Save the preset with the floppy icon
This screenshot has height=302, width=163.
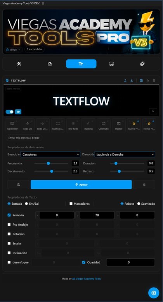click(141, 81)
